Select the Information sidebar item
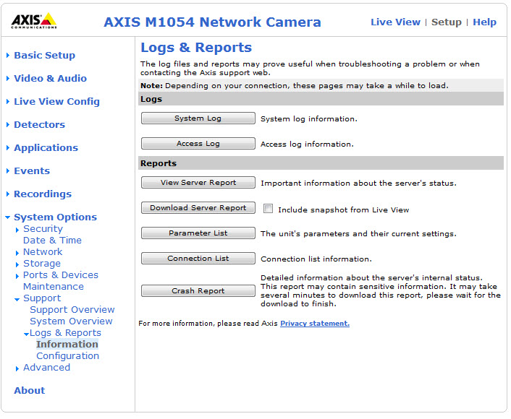511x419 pixels. coord(67,345)
